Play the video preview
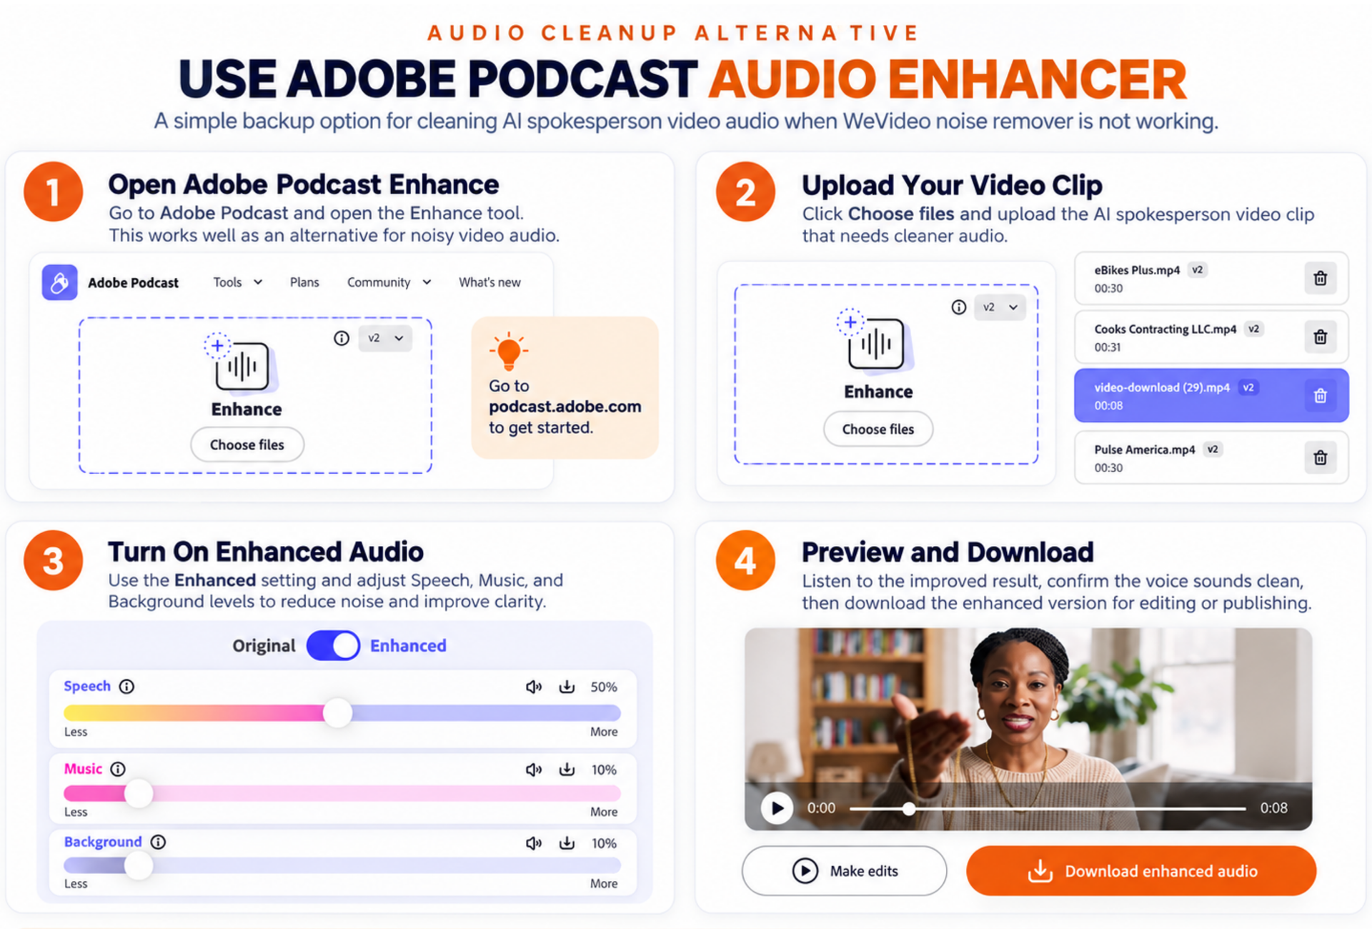The image size is (1372, 929). 777,808
